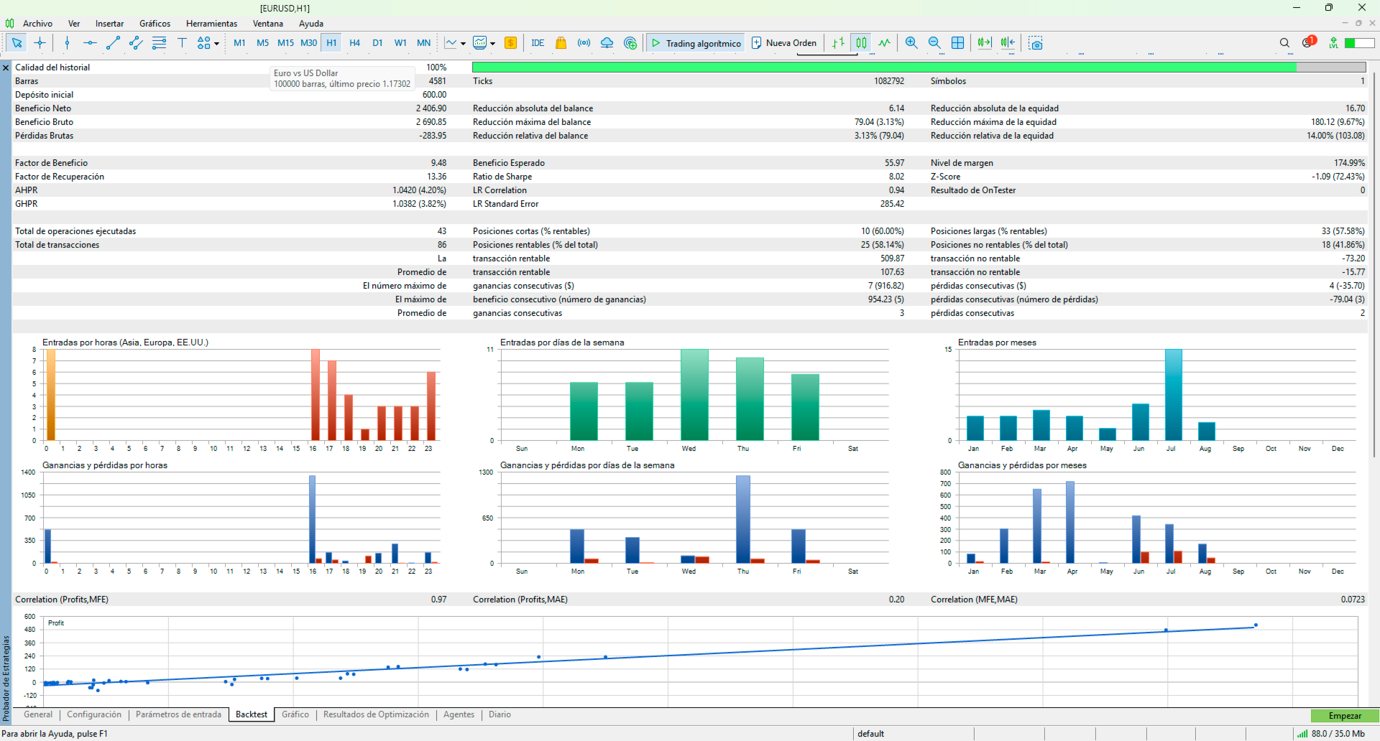This screenshot has width=1380, height=741.
Task: Click the Nueva Orden button
Action: [784, 43]
